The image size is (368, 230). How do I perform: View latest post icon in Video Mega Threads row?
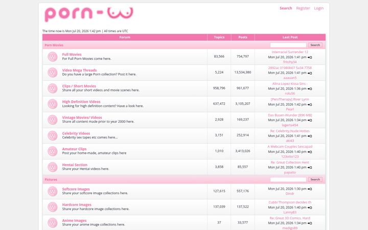(310, 73)
